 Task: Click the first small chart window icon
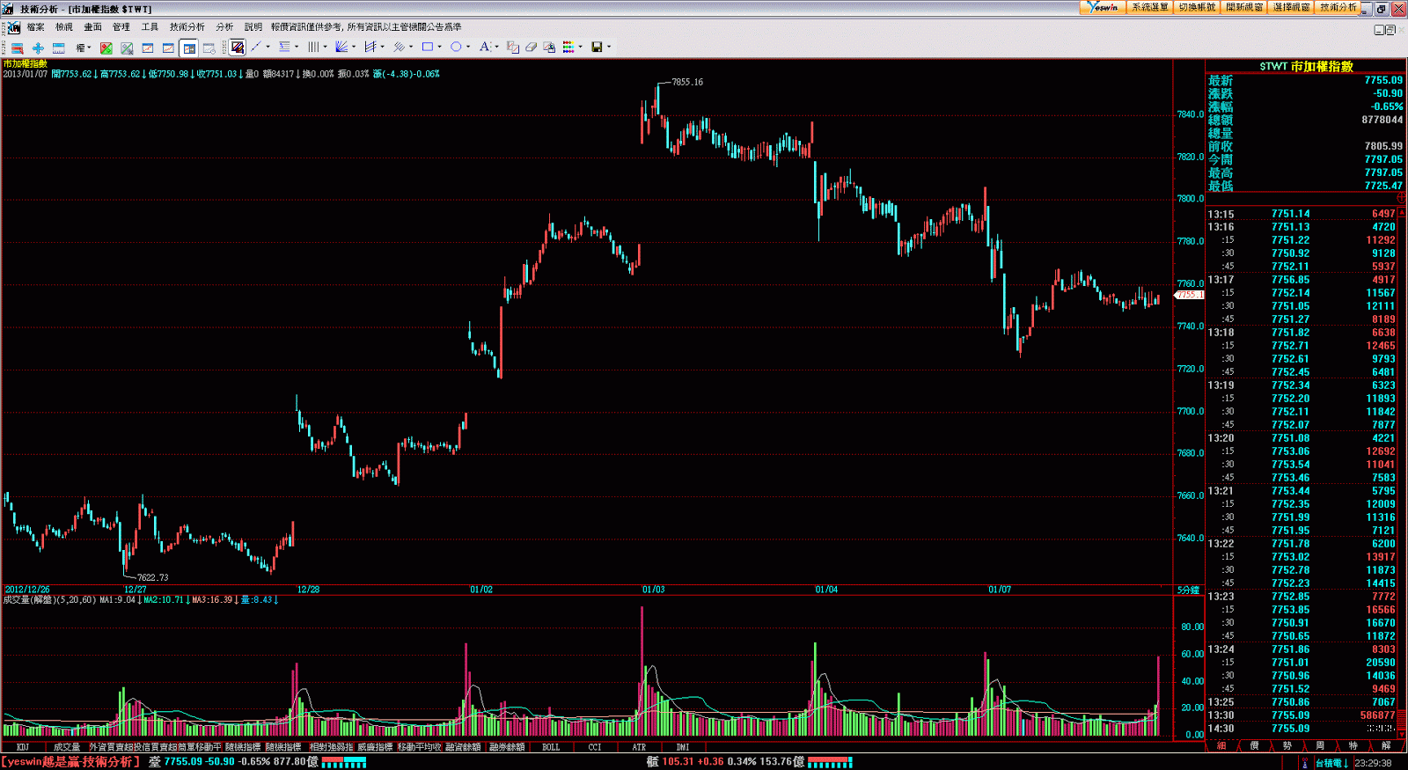pyautogui.click(x=148, y=48)
